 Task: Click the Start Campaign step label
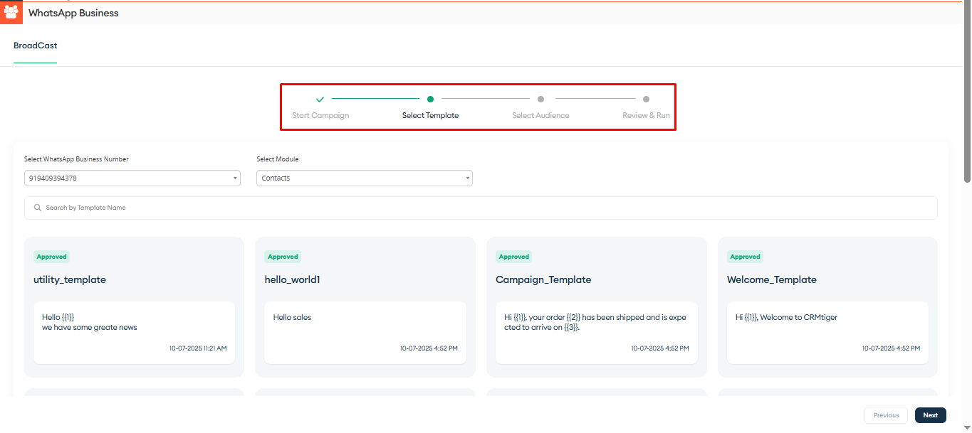(320, 115)
